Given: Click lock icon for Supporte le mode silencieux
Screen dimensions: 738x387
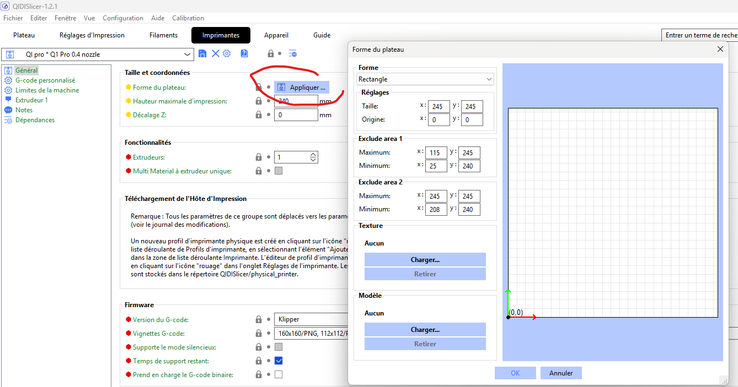Looking at the screenshot, I should click(259, 347).
